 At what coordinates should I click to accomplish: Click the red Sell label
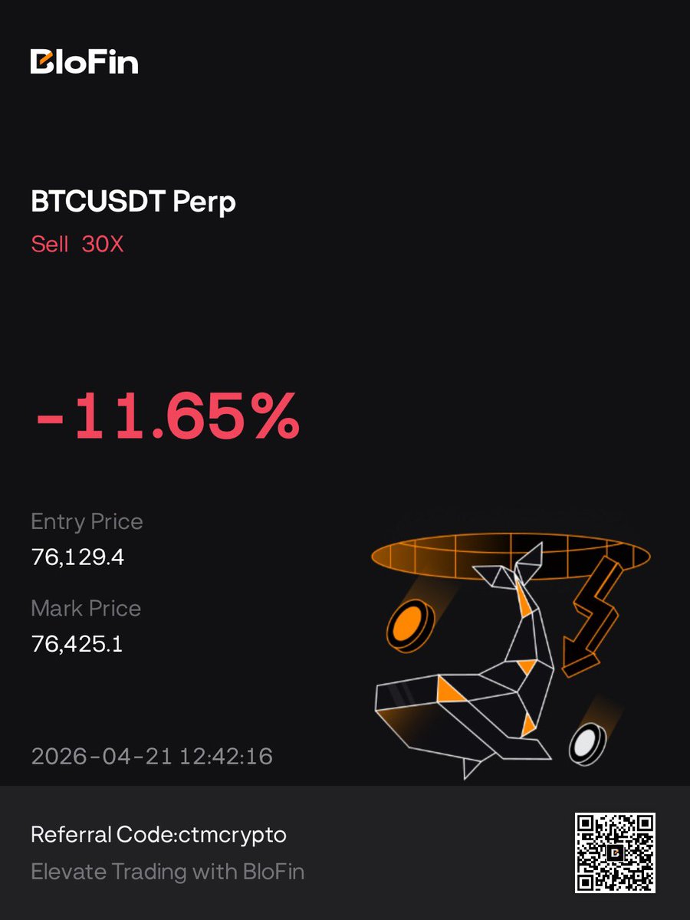[x=49, y=244]
